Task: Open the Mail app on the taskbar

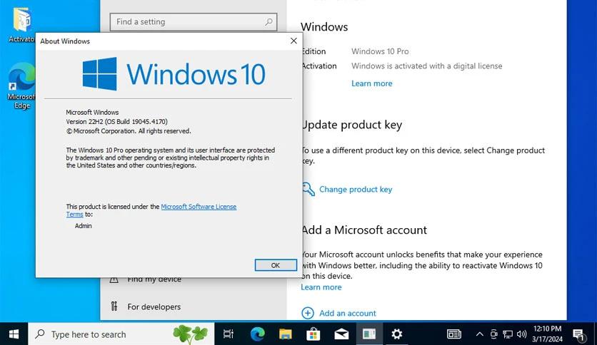Action: pyautogui.click(x=341, y=334)
